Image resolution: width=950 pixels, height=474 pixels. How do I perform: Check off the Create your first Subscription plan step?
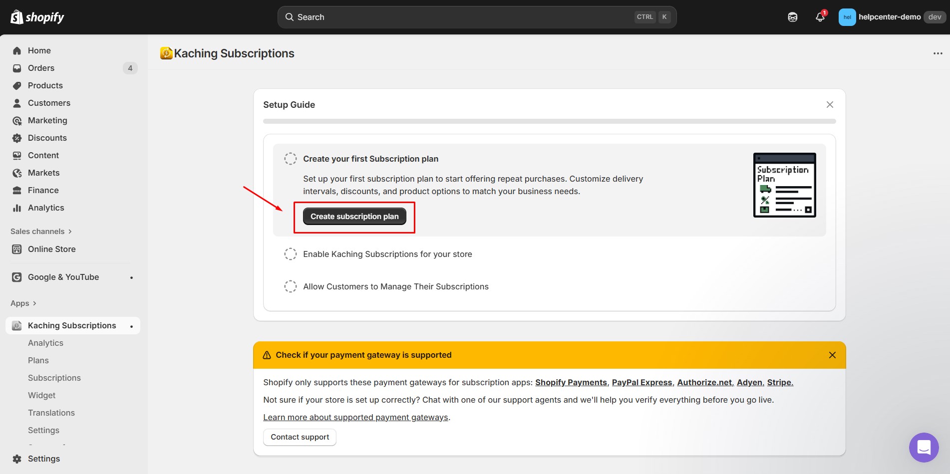(291, 158)
